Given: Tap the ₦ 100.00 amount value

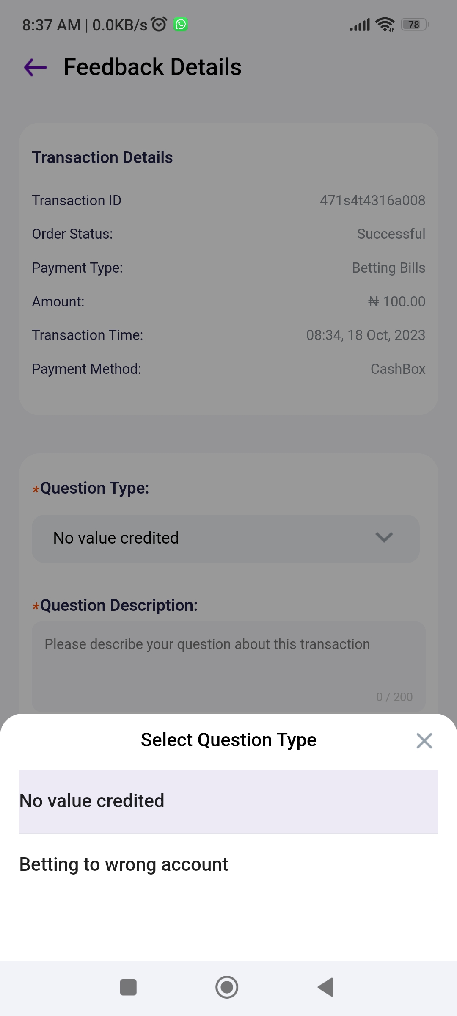Looking at the screenshot, I should 396,302.
